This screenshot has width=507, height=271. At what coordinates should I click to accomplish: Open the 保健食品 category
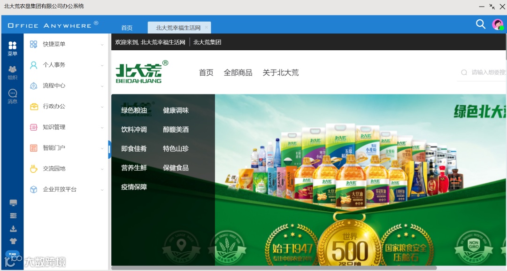coord(176,168)
